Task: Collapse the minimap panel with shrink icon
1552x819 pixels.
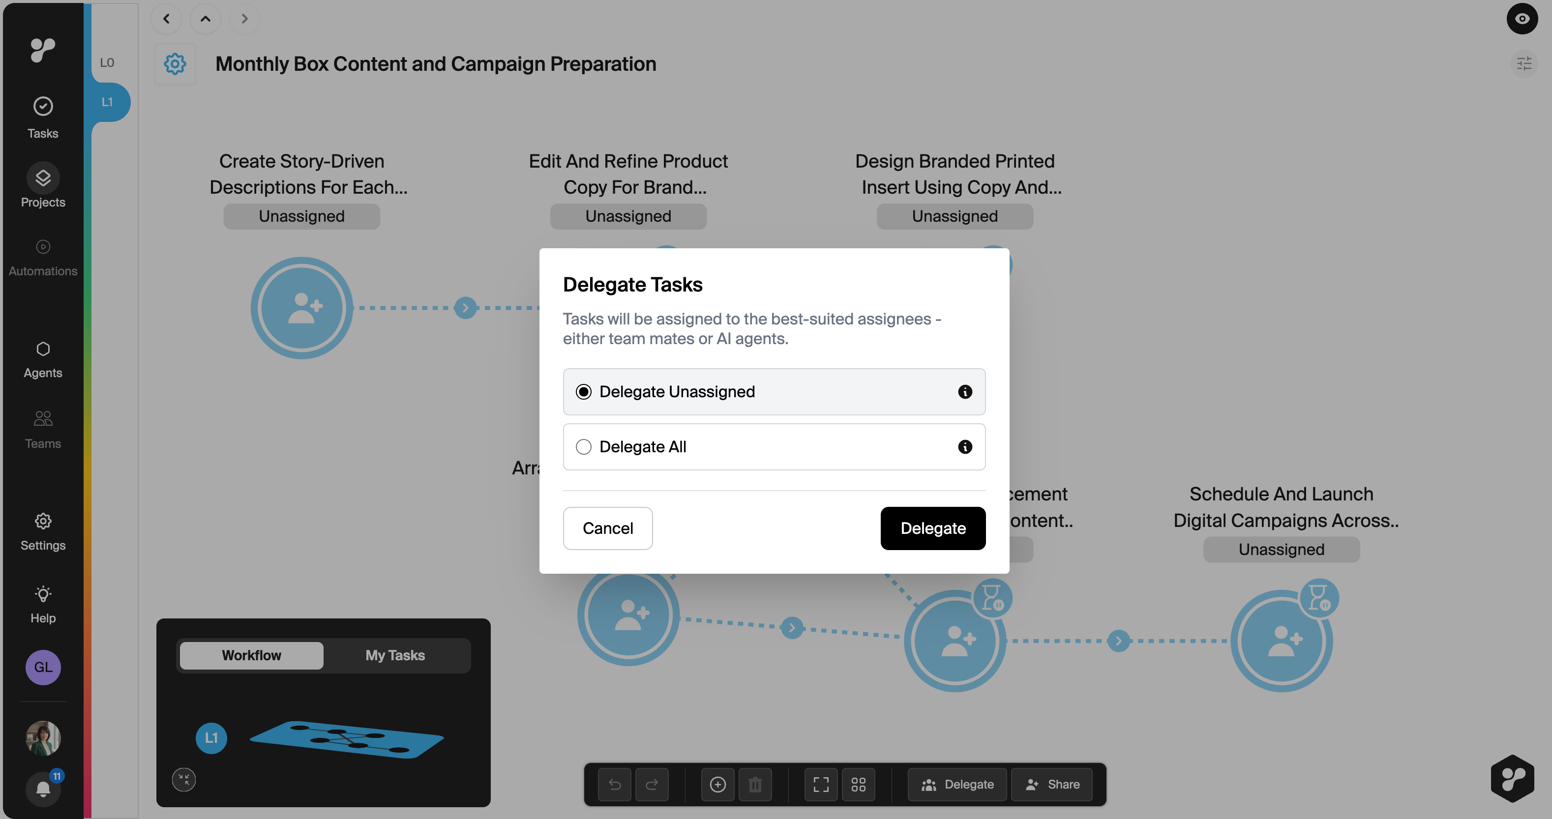Action: (184, 779)
